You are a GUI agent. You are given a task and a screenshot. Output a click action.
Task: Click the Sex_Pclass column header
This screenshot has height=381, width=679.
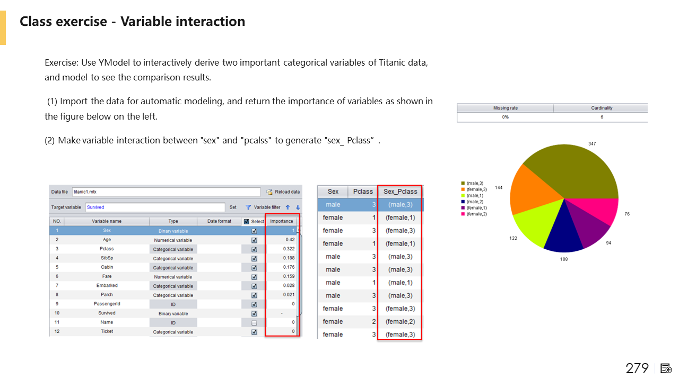(x=400, y=192)
